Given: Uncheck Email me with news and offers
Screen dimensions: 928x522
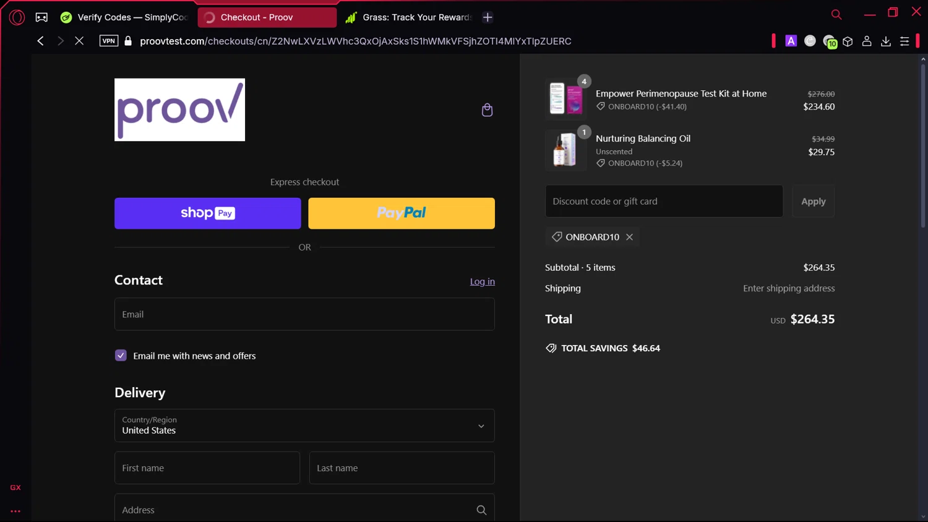Looking at the screenshot, I should 121,356.
